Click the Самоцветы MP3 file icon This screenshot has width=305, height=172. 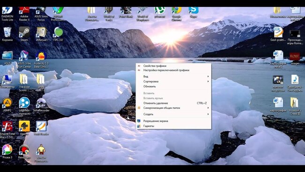coord(295,83)
